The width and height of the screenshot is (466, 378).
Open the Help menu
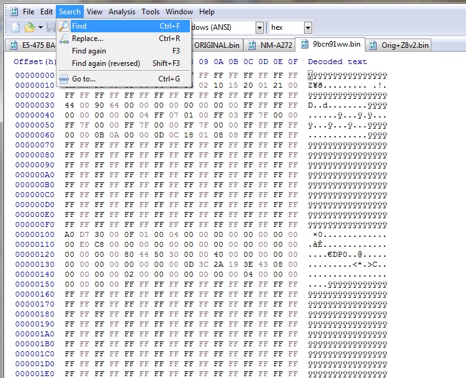pos(207,12)
